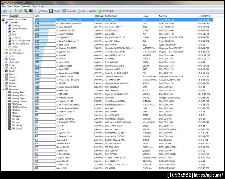Screen dimensions: 225x179
Task: Click the Memory Read benchmark icon
Action: coord(10,92)
